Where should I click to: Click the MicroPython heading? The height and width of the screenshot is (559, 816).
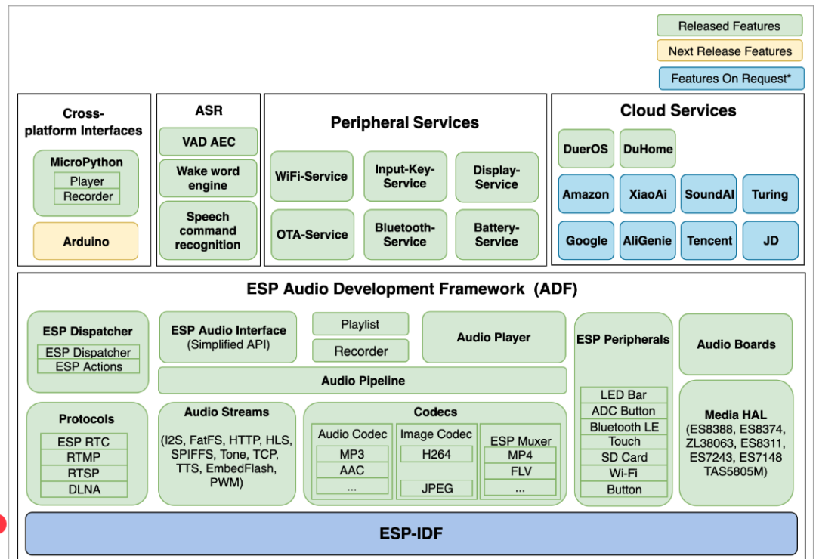[86, 162]
